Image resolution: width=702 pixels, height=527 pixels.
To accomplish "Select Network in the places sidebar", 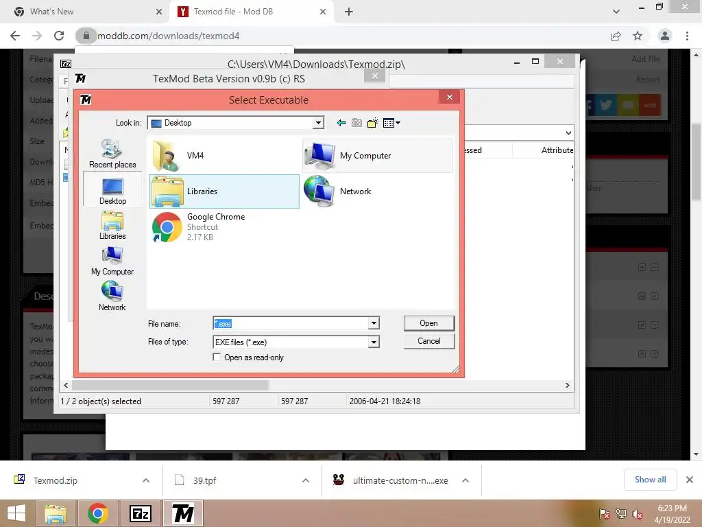I will point(112,296).
